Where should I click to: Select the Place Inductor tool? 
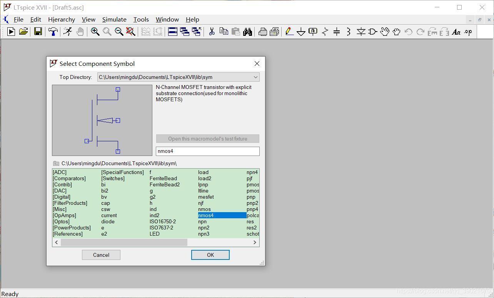(349, 32)
